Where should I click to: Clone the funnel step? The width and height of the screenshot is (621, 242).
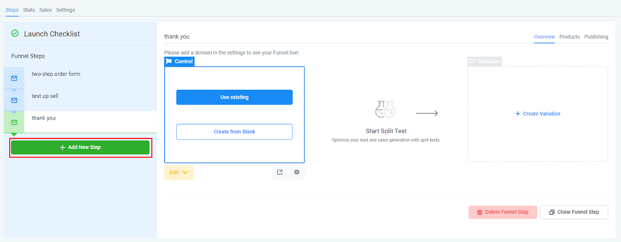pyautogui.click(x=574, y=212)
